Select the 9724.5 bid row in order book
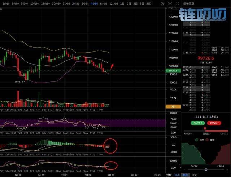The image size is (231, 178). coord(196,75)
